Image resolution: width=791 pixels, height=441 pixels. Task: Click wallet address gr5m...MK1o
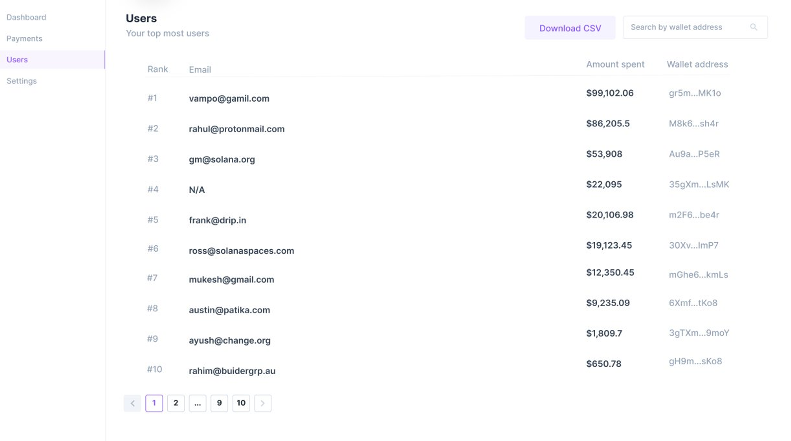point(694,93)
